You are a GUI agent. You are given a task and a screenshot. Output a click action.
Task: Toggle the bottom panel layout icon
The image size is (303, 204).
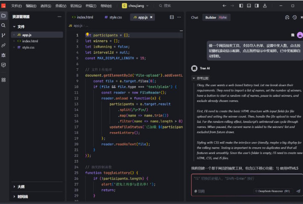249,6
